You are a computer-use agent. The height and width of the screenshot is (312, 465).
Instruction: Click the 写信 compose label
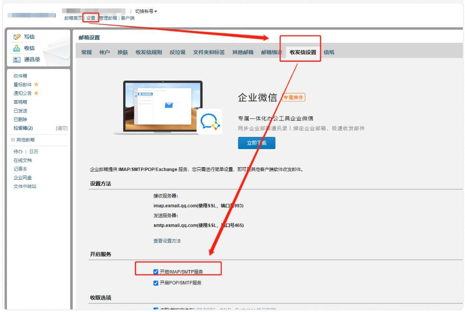pos(29,37)
